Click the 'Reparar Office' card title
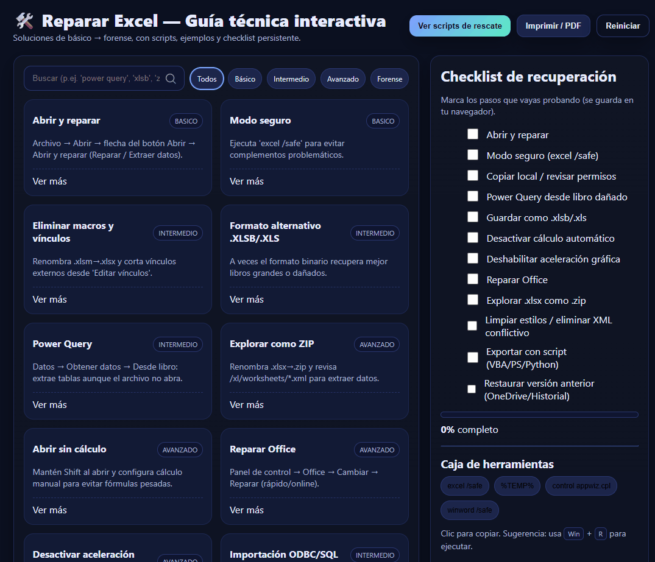Viewport: 655px width, 562px height. tap(263, 449)
